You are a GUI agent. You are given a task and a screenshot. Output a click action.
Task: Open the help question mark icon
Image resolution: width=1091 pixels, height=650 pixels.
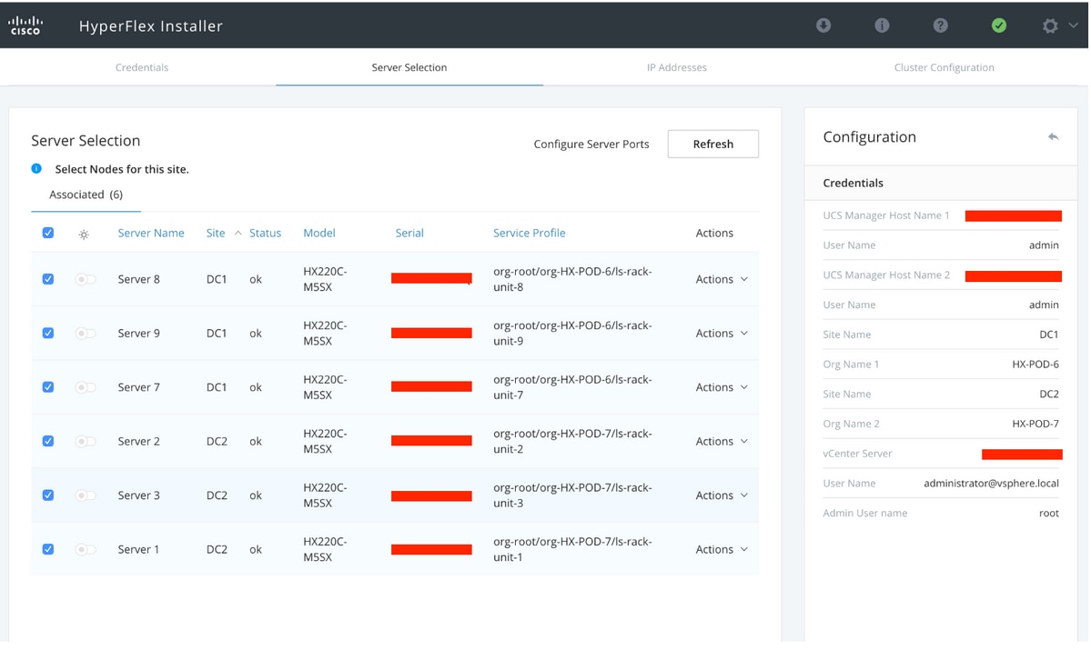click(x=940, y=25)
